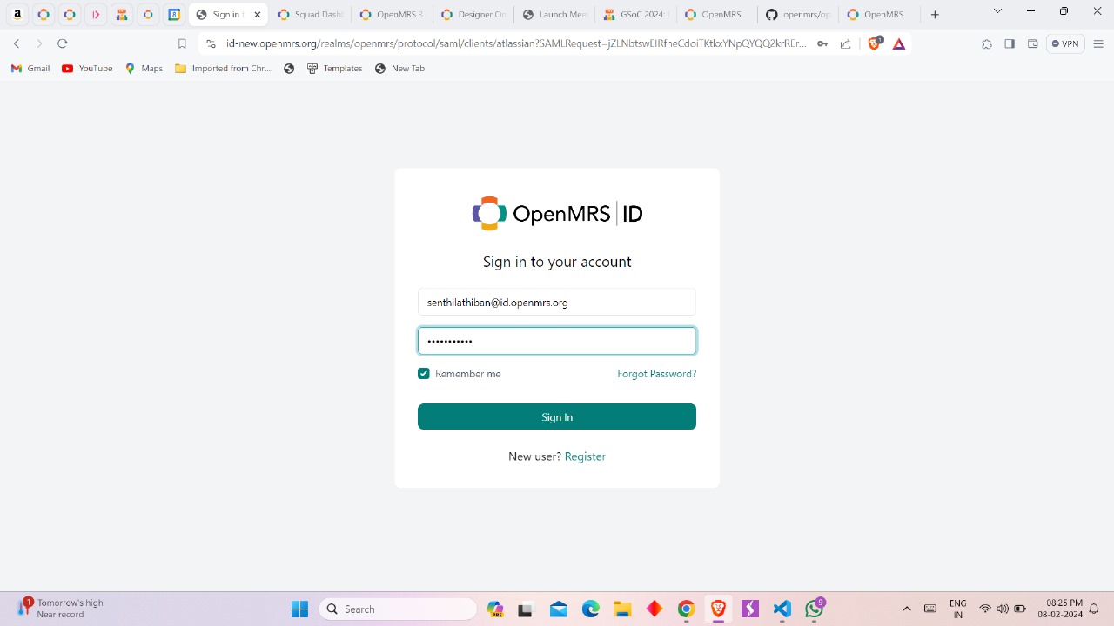Open the weather widget Tomorrow's high
The height and width of the screenshot is (626, 1114).
click(x=61, y=609)
